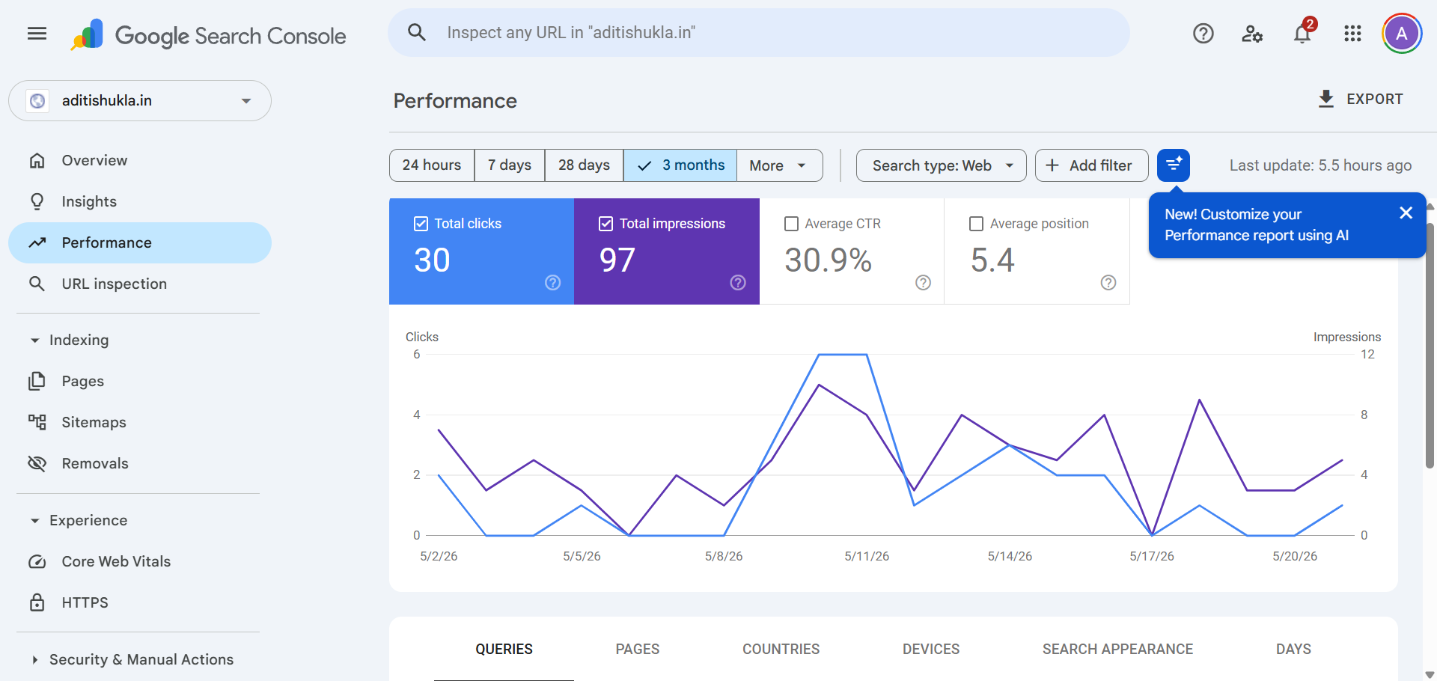1437x681 pixels.
Task: Click the HTTPS lock icon
Action: point(37,602)
